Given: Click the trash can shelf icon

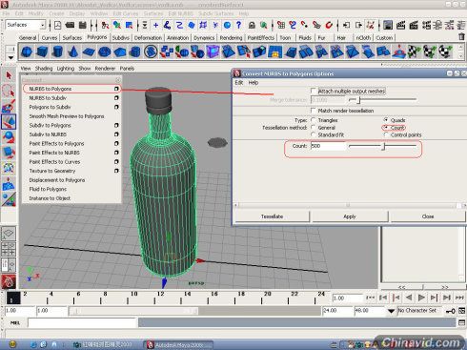Looking at the screenshot, I should click(461, 37).
